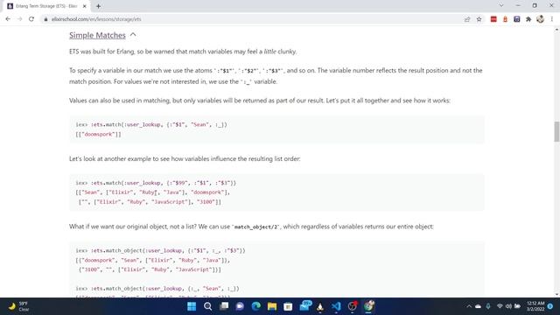View site info via padlock icon
The width and height of the screenshot is (560, 315).
click(x=45, y=19)
